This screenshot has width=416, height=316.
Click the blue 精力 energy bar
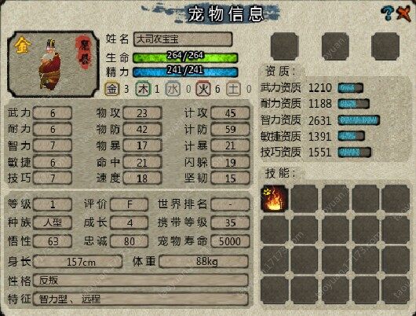click(x=185, y=72)
